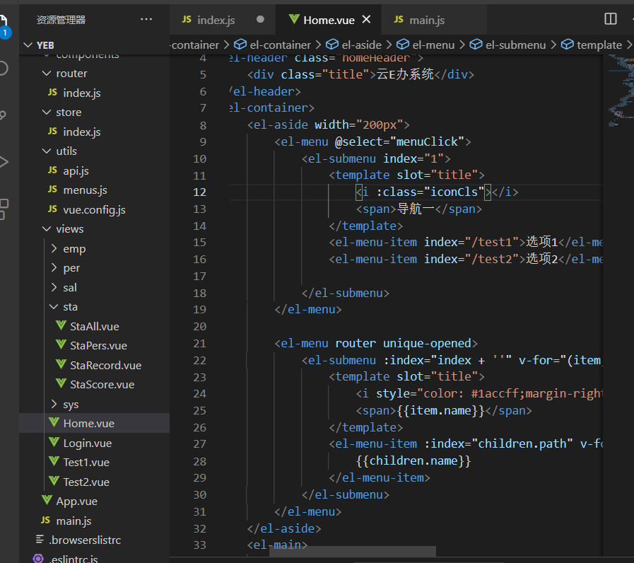Open the Extensions activity bar icon
This screenshot has width=634, height=563.
(4, 209)
